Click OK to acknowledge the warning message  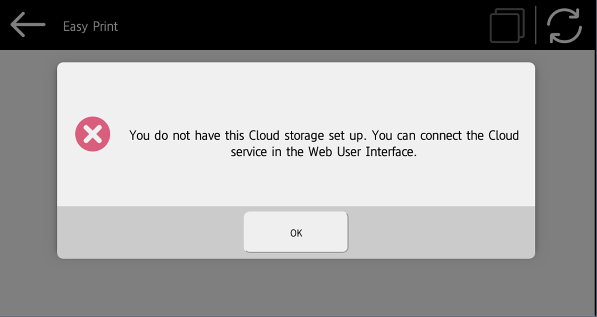[296, 232]
